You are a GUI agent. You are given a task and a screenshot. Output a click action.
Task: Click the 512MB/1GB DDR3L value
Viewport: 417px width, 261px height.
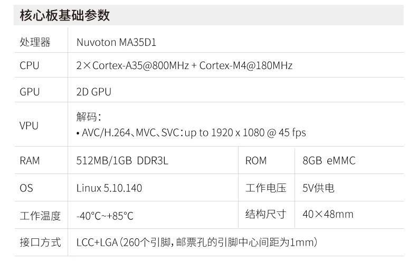(122, 161)
